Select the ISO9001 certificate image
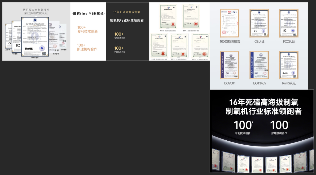This screenshot has height=175, width=316. pyautogui.click(x=230, y=65)
